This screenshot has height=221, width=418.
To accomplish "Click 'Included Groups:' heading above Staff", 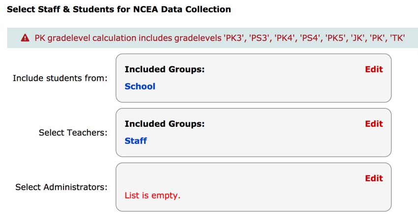I will click(x=164, y=124).
